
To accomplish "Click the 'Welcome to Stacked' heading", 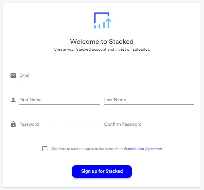I will [x=102, y=42].
